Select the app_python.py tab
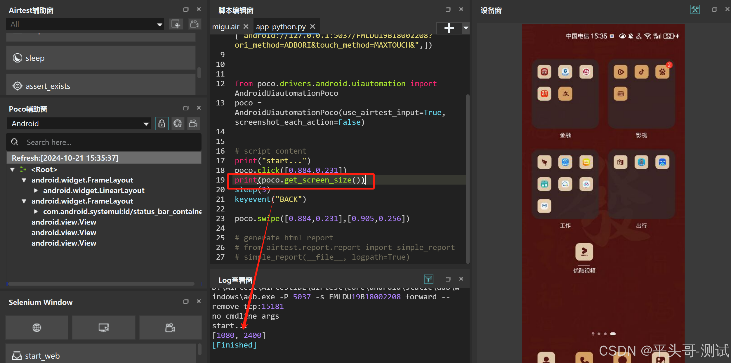The height and width of the screenshot is (363, 731). pyautogui.click(x=281, y=27)
